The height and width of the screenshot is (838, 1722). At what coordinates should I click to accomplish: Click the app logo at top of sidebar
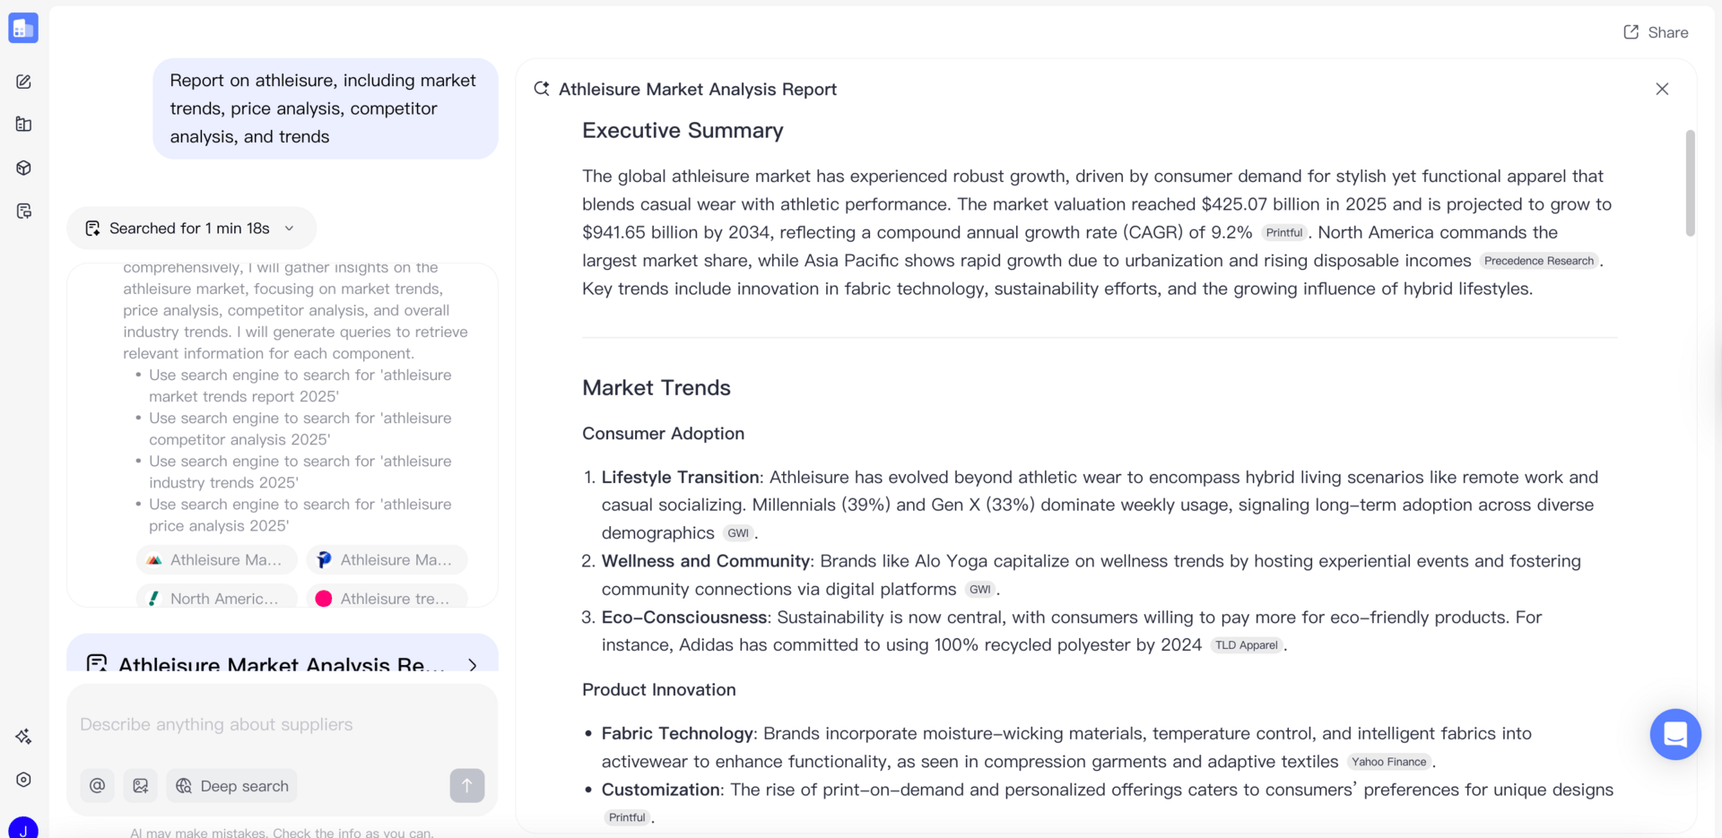point(23,28)
